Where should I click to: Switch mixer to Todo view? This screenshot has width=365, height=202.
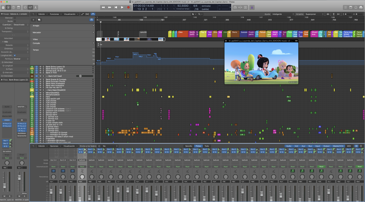click(x=207, y=146)
